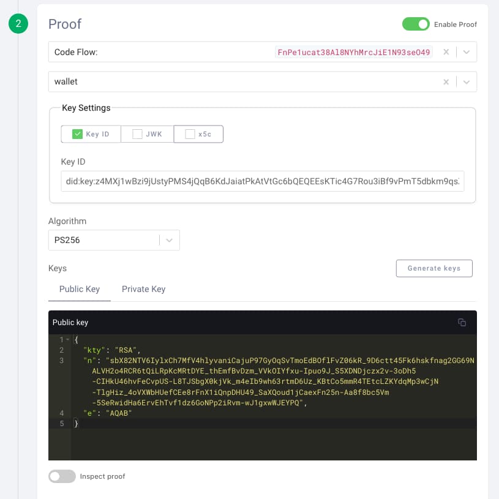Image resolution: width=499 pixels, height=499 pixels.
Task: Click the green step 2 badge
Action: [x=18, y=24]
